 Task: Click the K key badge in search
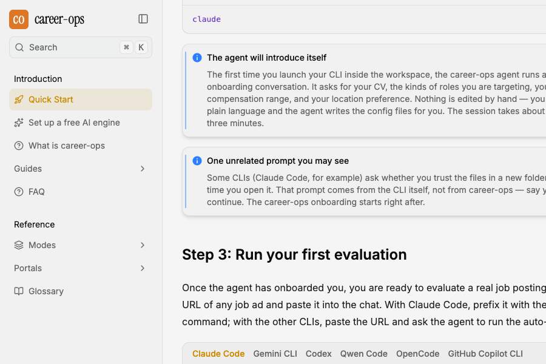[141, 47]
